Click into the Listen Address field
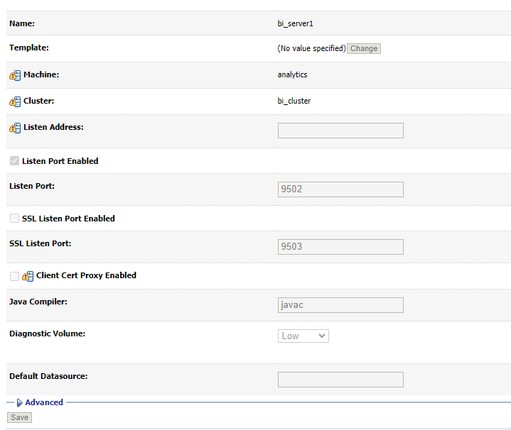The height and width of the screenshot is (430, 511). tap(340, 131)
